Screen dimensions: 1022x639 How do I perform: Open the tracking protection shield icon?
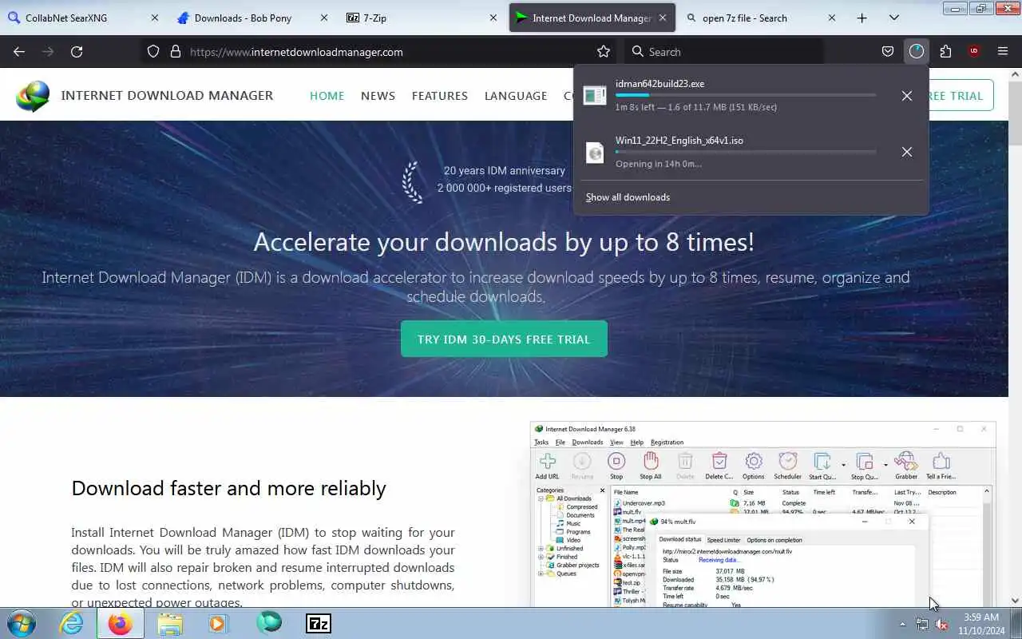tap(153, 51)
